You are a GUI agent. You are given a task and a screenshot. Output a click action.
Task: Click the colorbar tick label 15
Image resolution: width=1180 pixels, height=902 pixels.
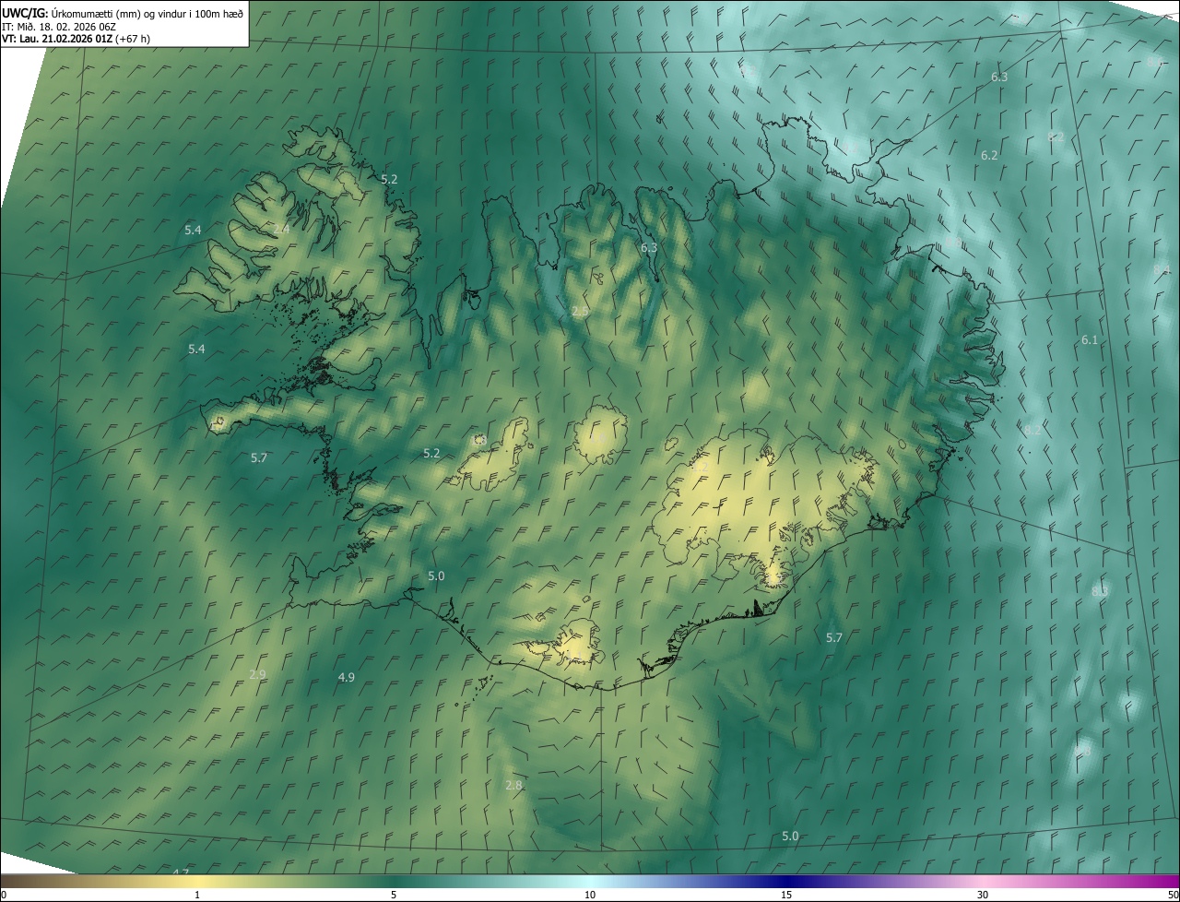tap(786, 895)
